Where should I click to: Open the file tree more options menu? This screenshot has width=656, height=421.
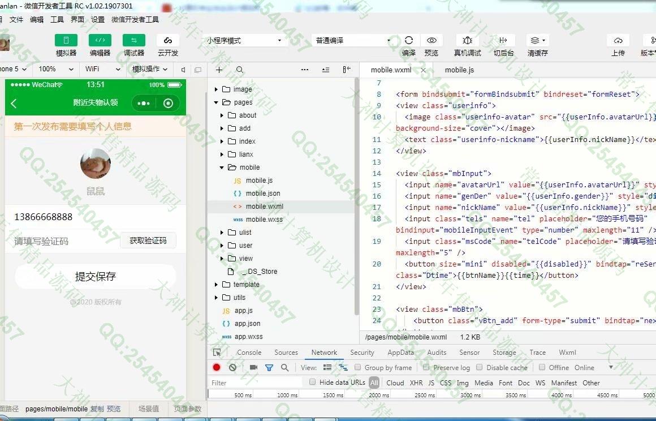(x=305, y=70)
